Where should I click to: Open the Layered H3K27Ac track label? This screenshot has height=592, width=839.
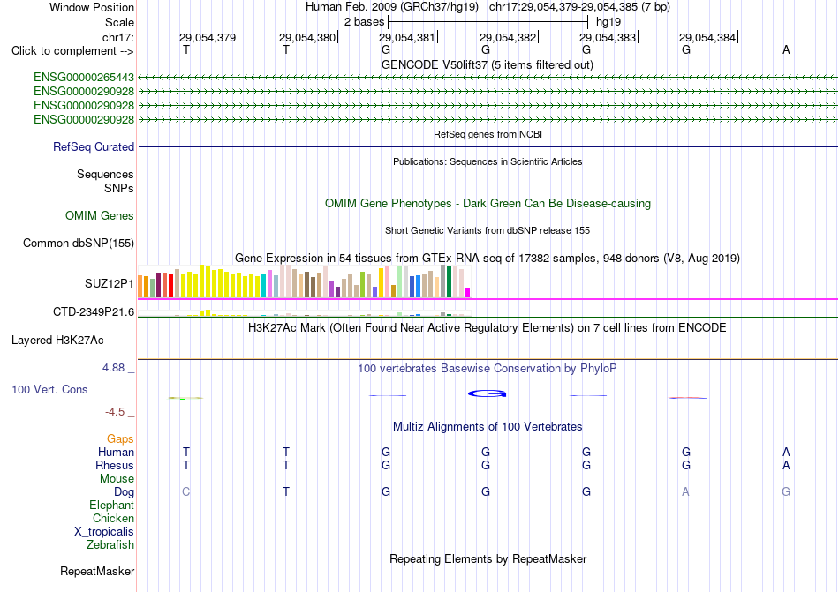point(57,341)
